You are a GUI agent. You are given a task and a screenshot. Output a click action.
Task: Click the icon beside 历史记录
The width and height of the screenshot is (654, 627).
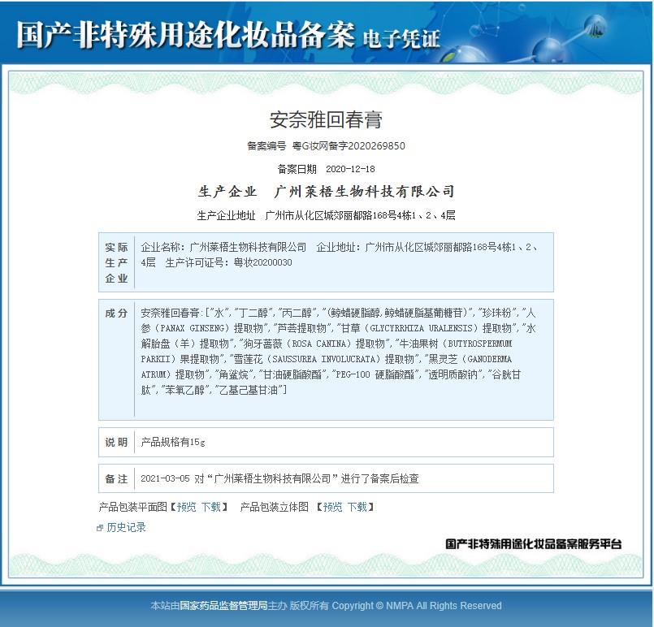(100, 528)
